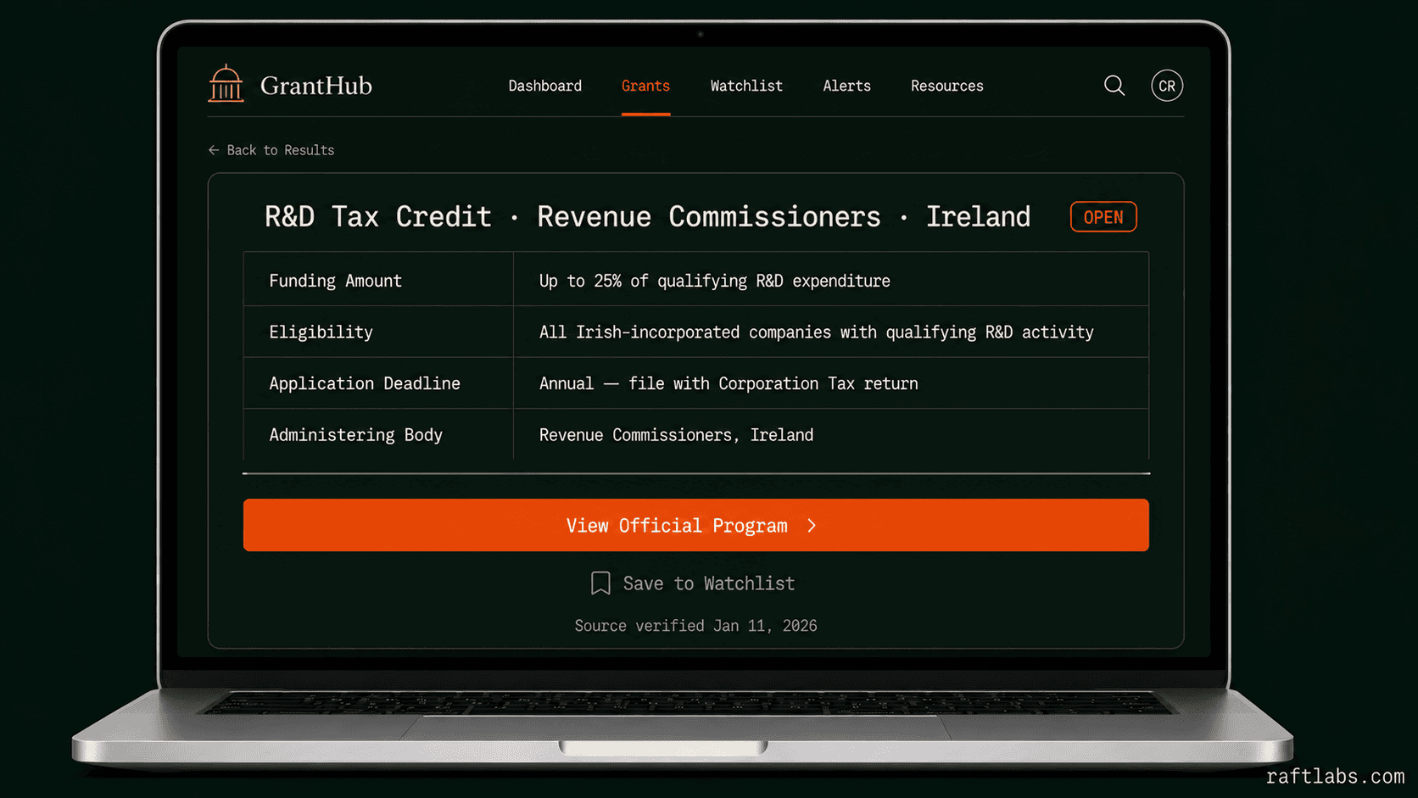Image resolution: width=1418 pixels, height=798 pixels.
Task: Open the Watchlist tab
Action: (x=746, y=86)
